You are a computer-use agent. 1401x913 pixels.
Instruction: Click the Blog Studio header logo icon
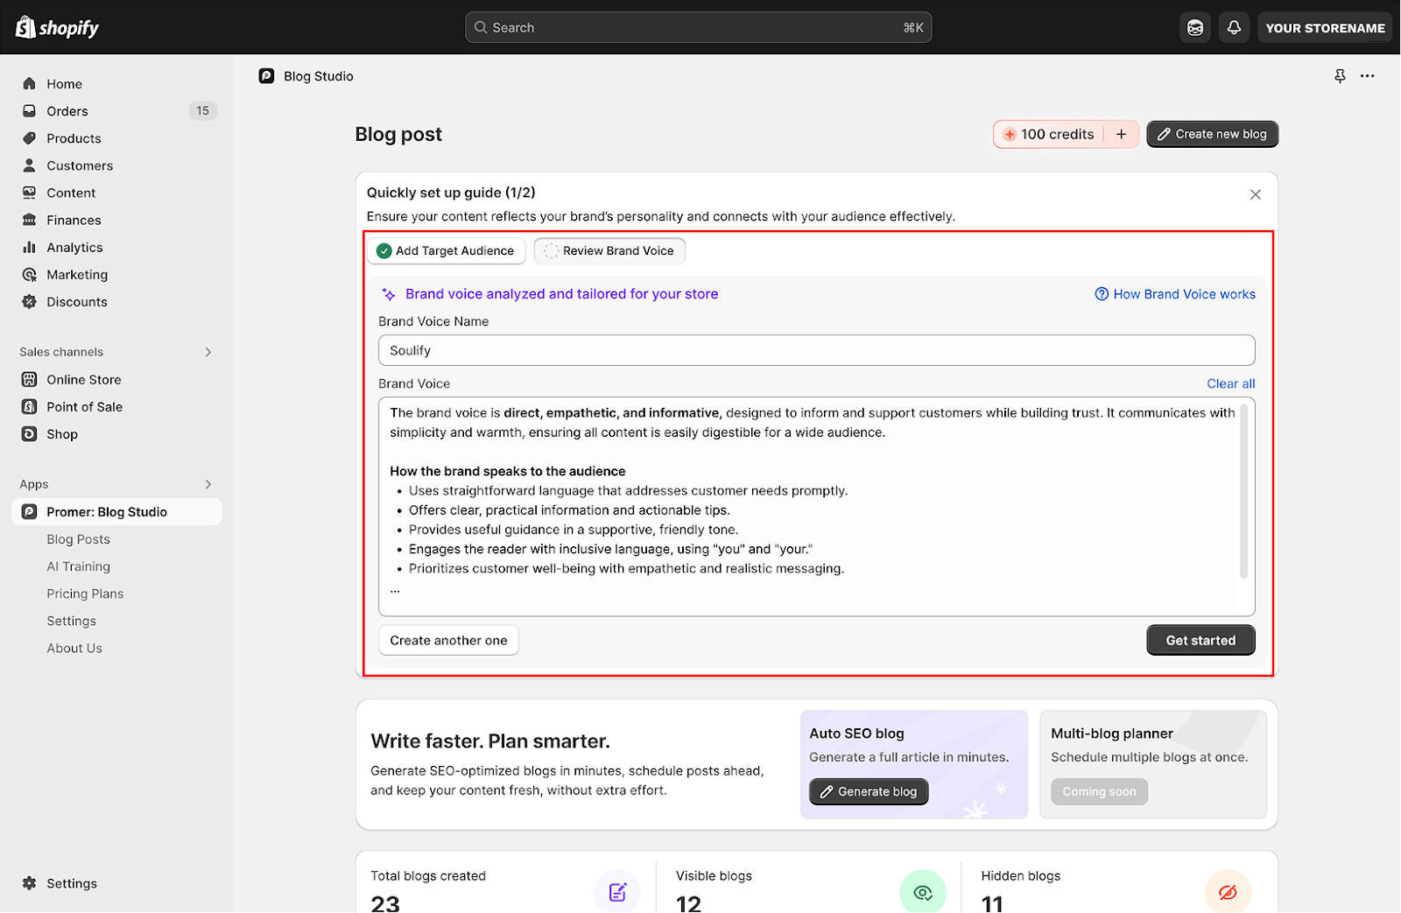(x=267, y=76)
